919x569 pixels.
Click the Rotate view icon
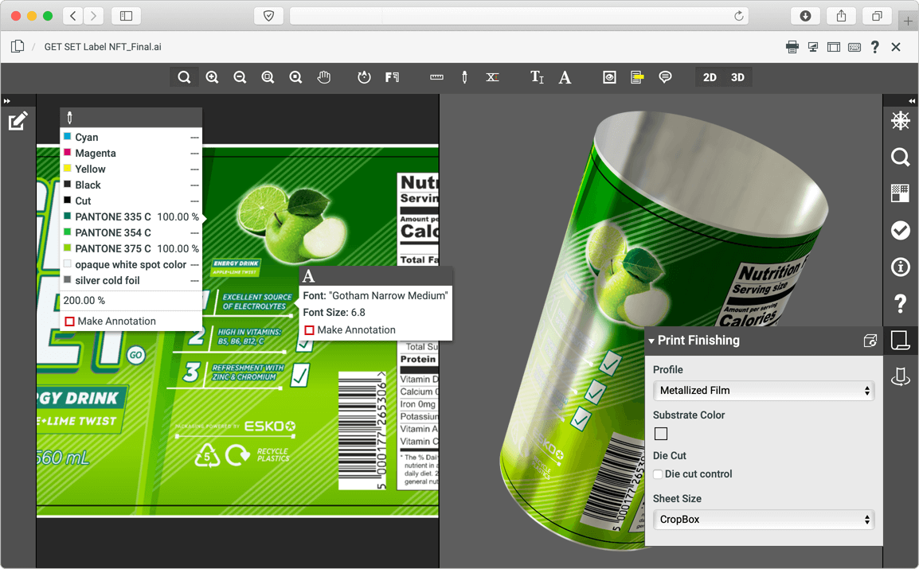click(364, 77)
